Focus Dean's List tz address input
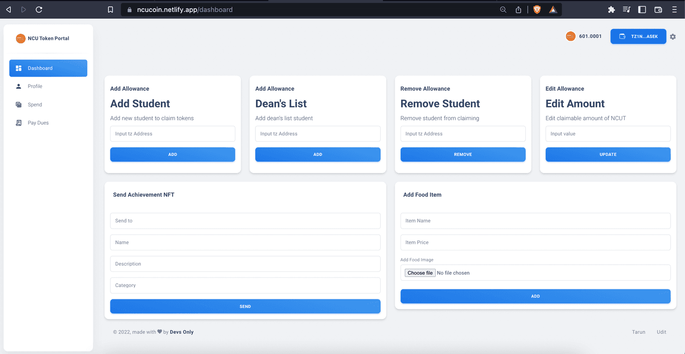 [318, 134]
